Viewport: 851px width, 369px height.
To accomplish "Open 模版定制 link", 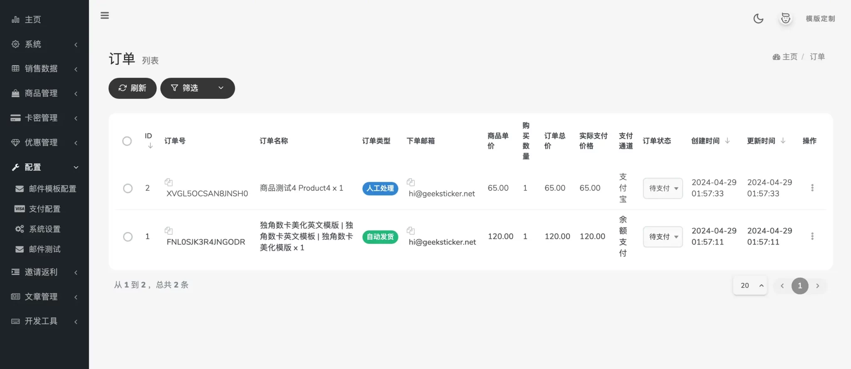I will click(820, 19).
